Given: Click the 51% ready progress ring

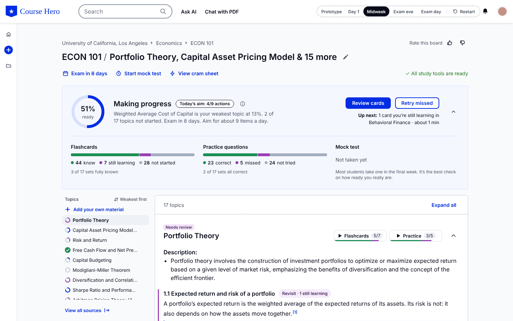Looking at the screenshot, I should click(88, 112).
